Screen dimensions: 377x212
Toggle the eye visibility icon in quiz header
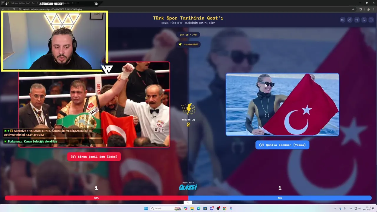pos(343,20)
